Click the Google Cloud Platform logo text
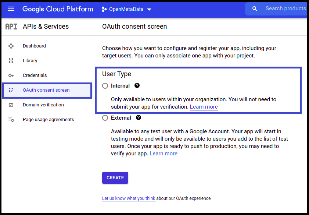The height and width of the screenshot is (215, 309). coord(58,9)
